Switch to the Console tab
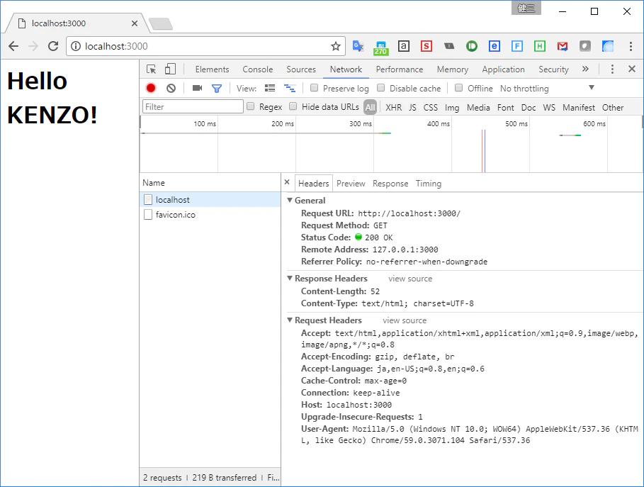The image size is (644, 487). point(257,69)
